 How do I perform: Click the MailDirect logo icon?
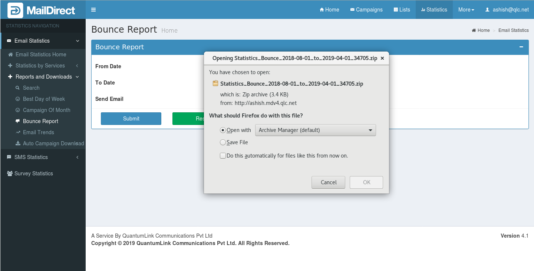click(x=15, y=10)
